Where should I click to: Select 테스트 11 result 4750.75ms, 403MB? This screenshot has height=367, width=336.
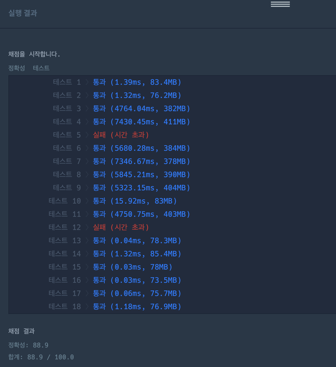[142, 214]
